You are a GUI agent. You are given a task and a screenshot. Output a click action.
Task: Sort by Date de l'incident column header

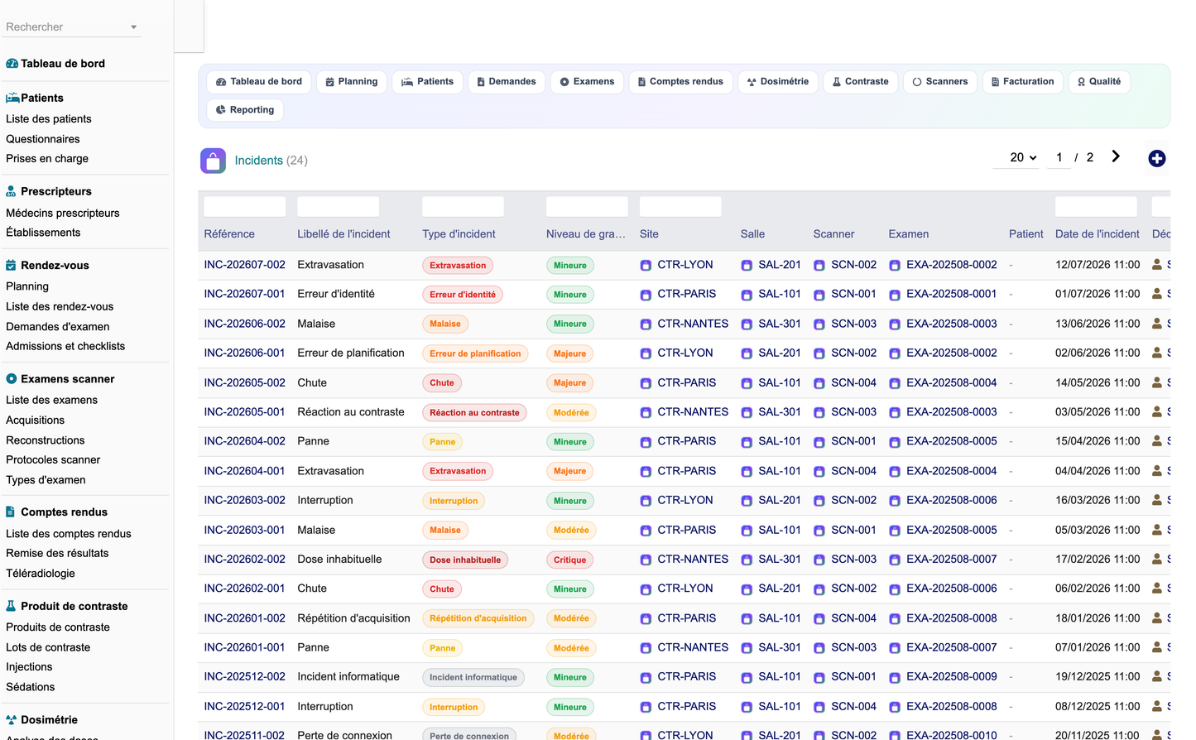1097,234
